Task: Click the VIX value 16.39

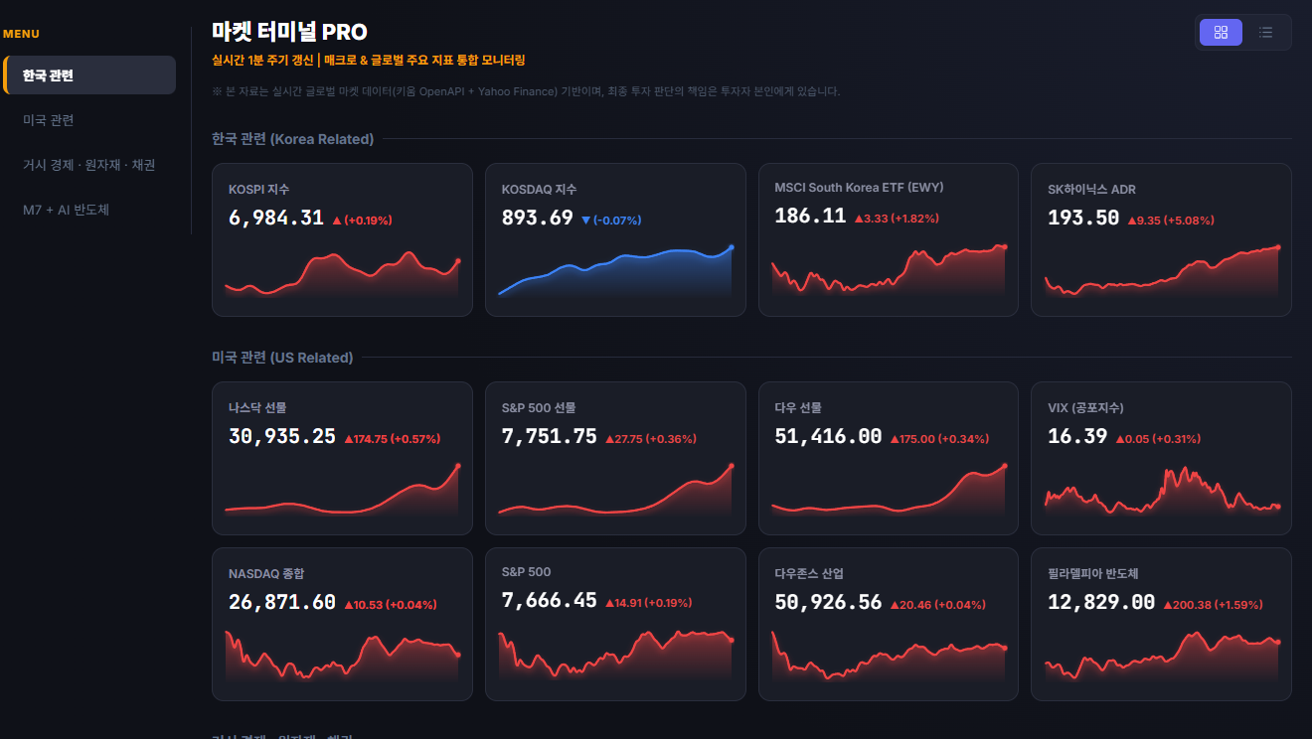Action: click(x=1077, y=436)
